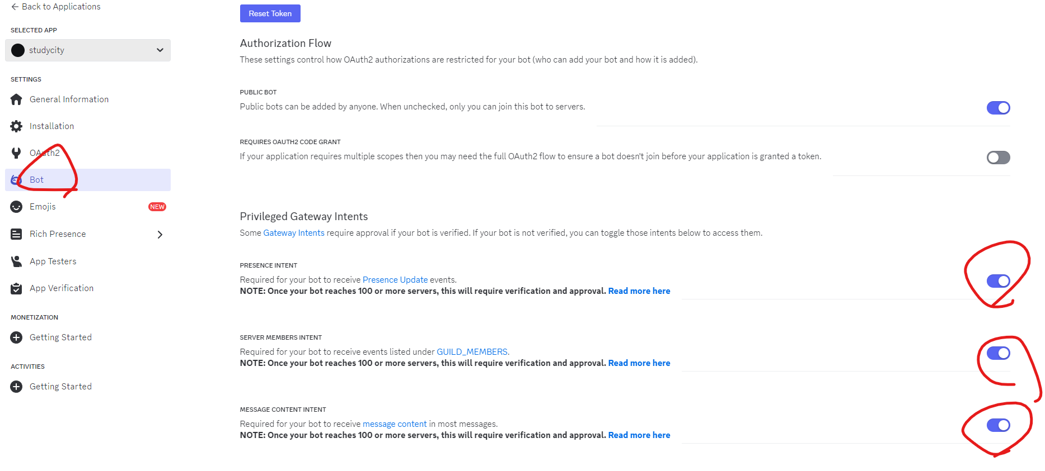Screen dimensions: 1045x471
Task: Click the Reset Token button
Action: coord(270,13)
